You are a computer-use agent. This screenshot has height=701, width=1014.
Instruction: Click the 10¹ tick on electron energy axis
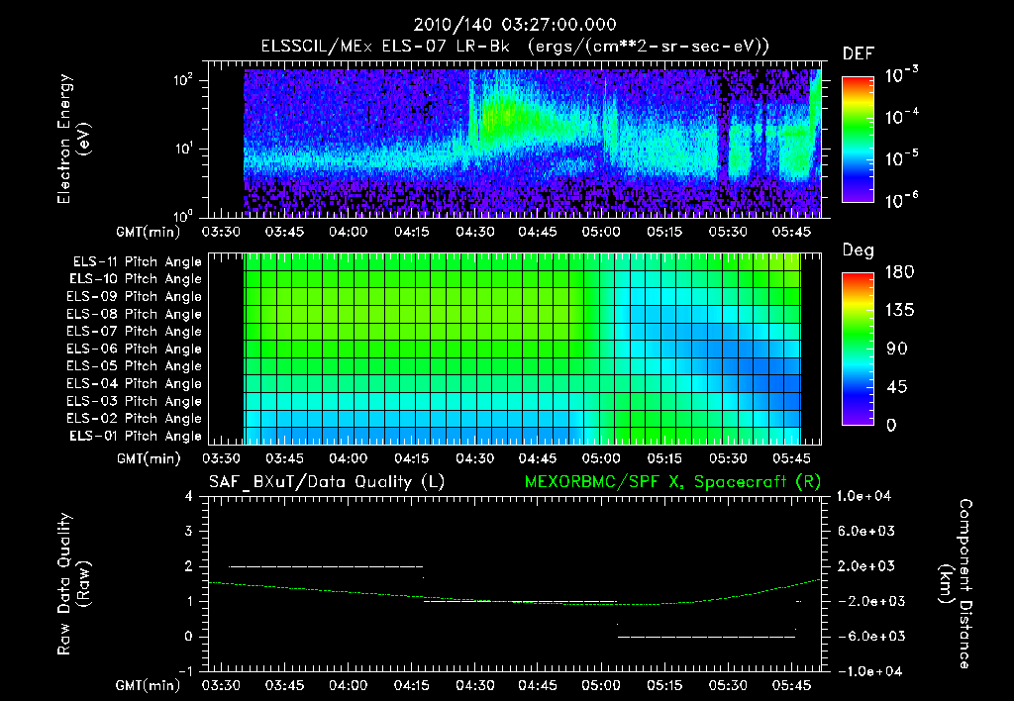(x=183, y=149)
